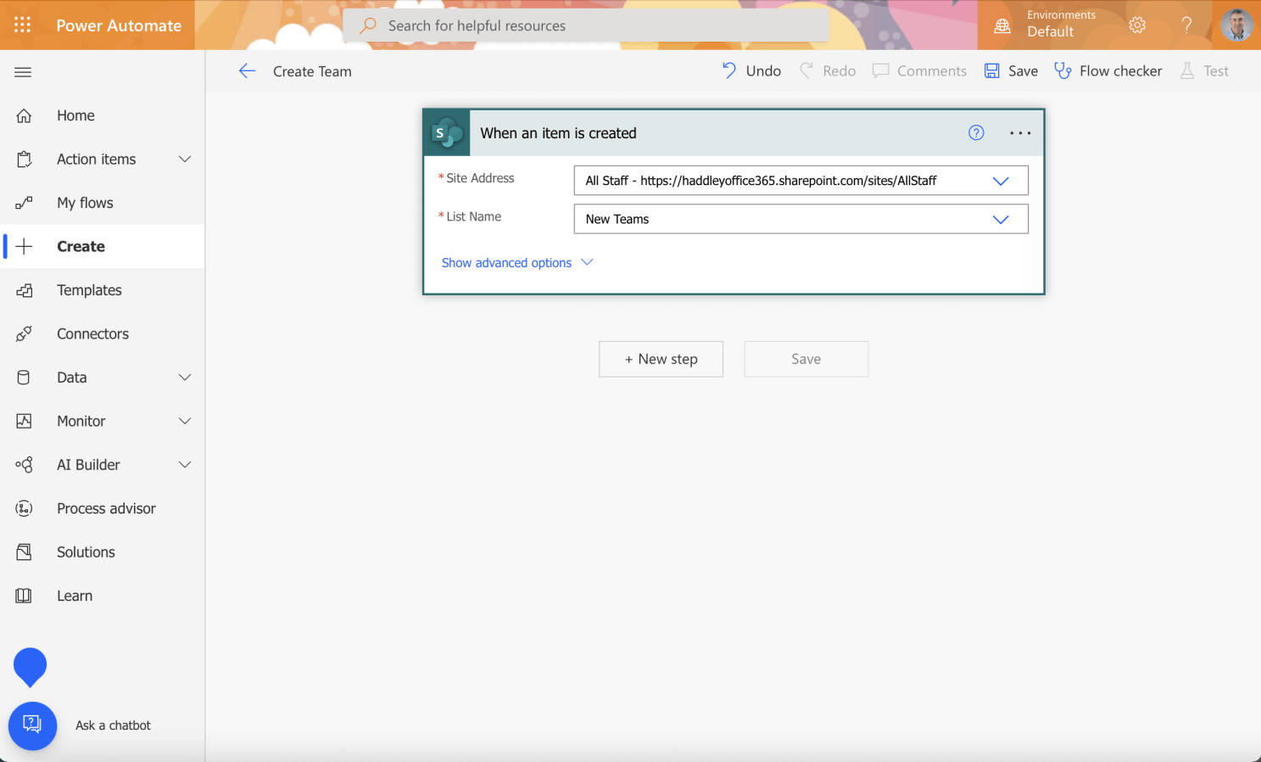Image resolution: width=1261 pixels, height=762 pixels.
Task: Click the Data cylinder icon
Action: click(24, 378)
